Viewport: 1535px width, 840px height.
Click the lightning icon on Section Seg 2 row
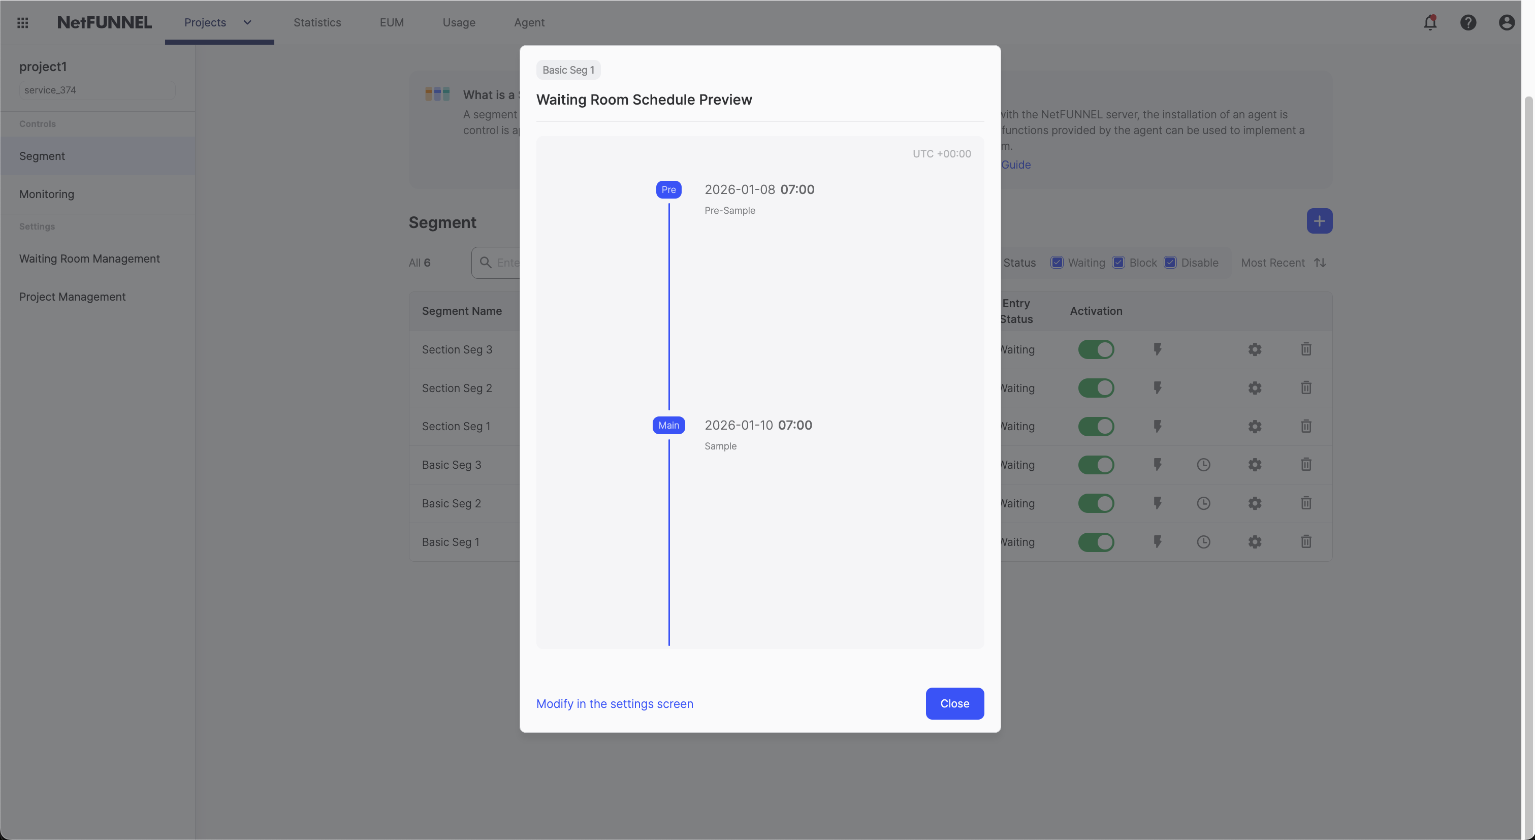tap(1157, 387)
